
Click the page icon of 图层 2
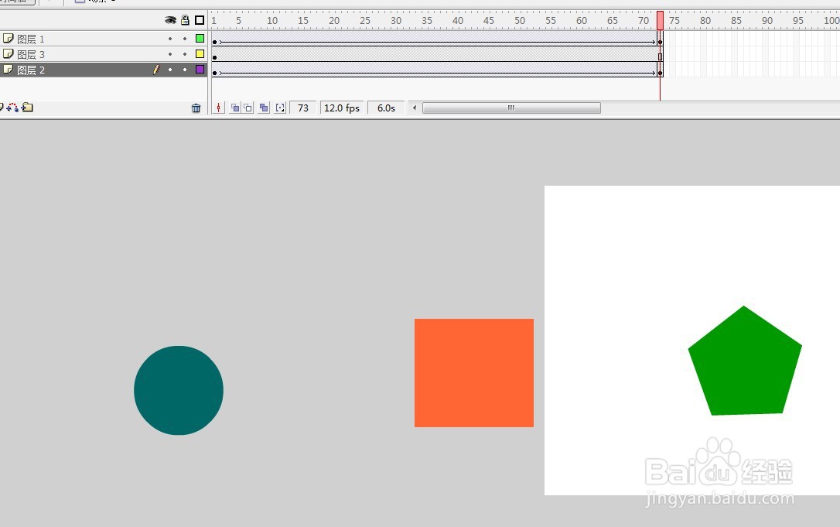(8, 70)
